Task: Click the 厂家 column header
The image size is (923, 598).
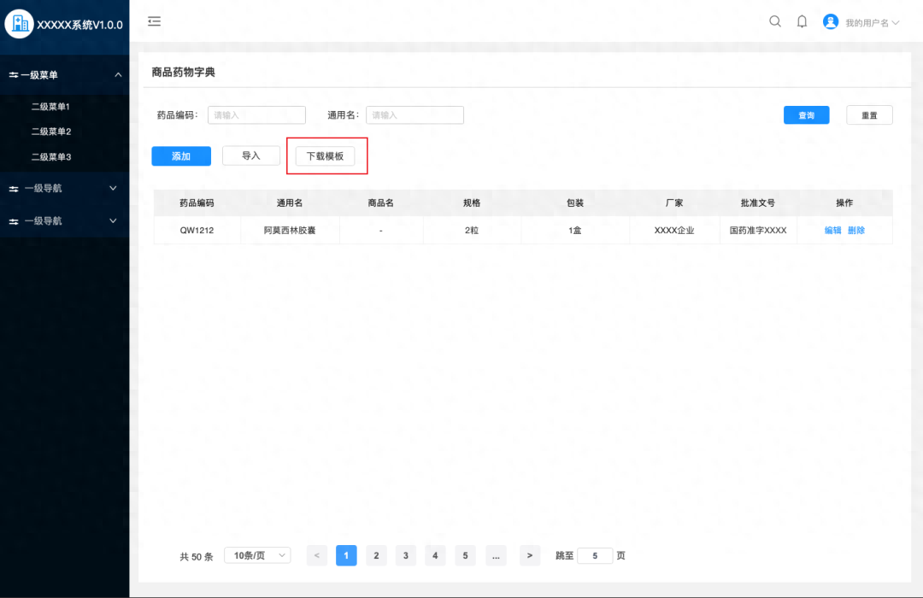Action: tap(674, 203)
